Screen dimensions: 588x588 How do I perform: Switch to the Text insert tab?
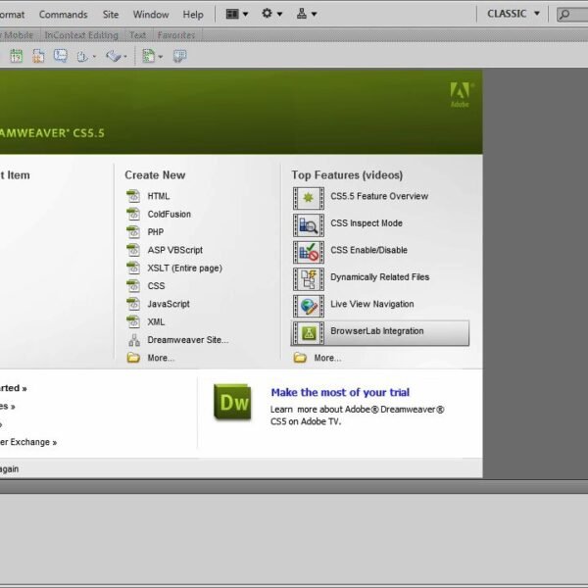click(x=137, y=35)
